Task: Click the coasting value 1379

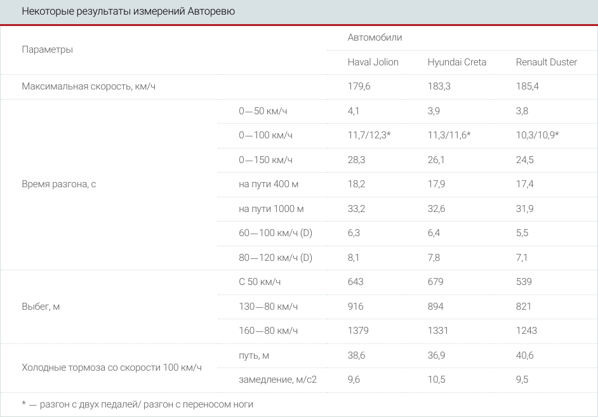Action: coord(358,331)
